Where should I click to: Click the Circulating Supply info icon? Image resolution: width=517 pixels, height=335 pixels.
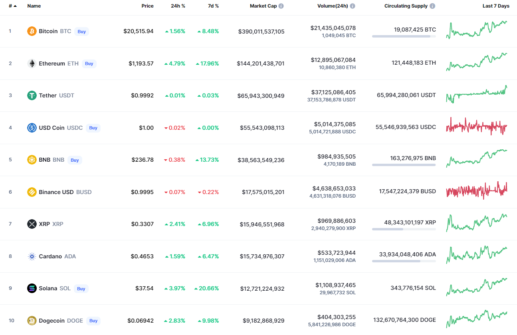click(433, 6)
